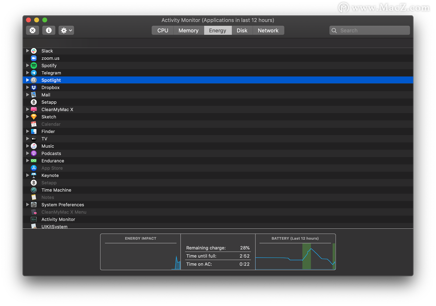
Task: Click the Calendar app icon
Action: pyautogui.click(x=34, y=124)
